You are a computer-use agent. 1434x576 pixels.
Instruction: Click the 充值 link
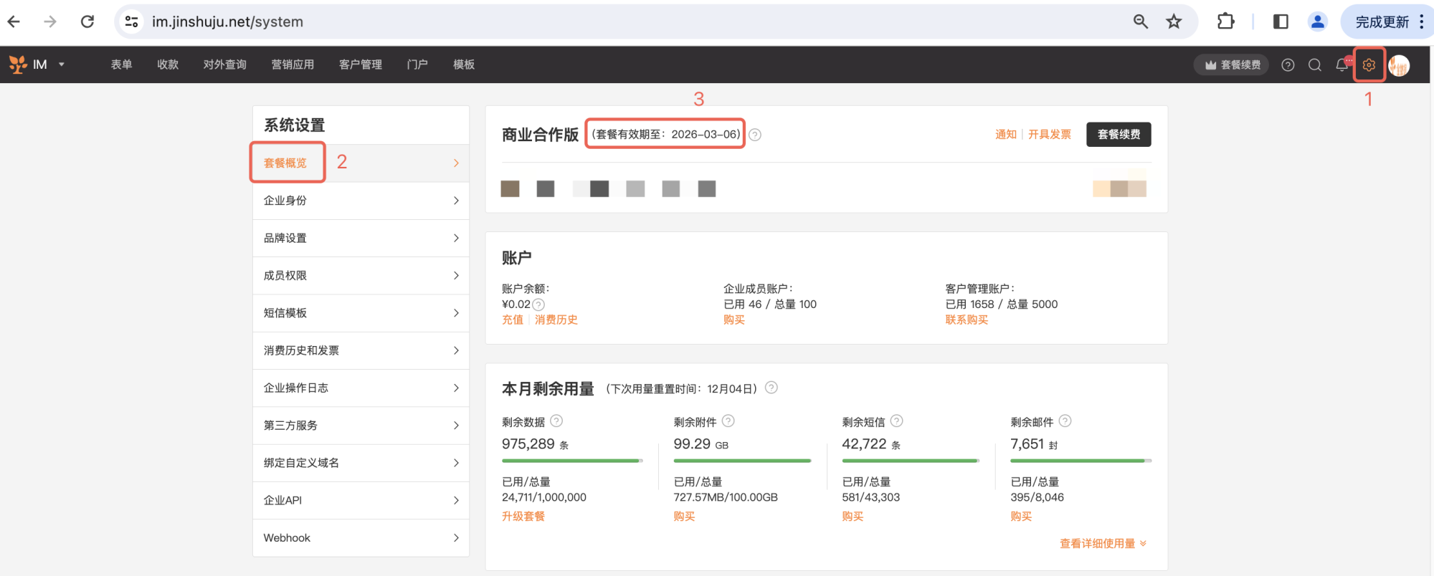tap(513, 320)
